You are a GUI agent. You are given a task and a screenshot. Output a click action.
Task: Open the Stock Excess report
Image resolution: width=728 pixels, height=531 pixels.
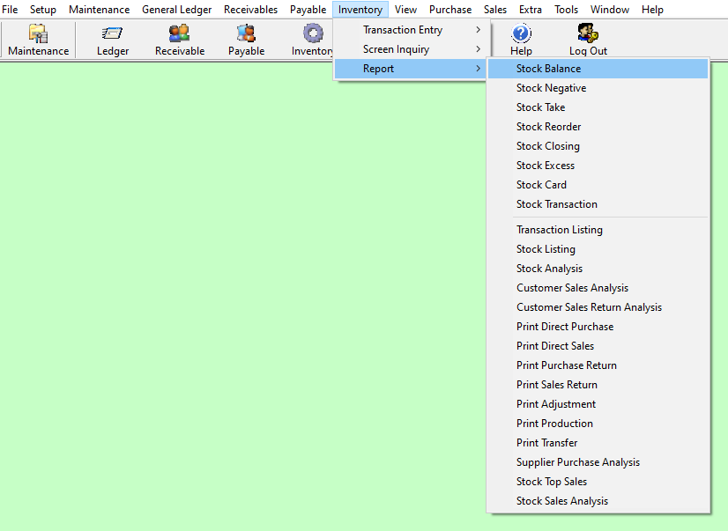click(x=598, y=166)
